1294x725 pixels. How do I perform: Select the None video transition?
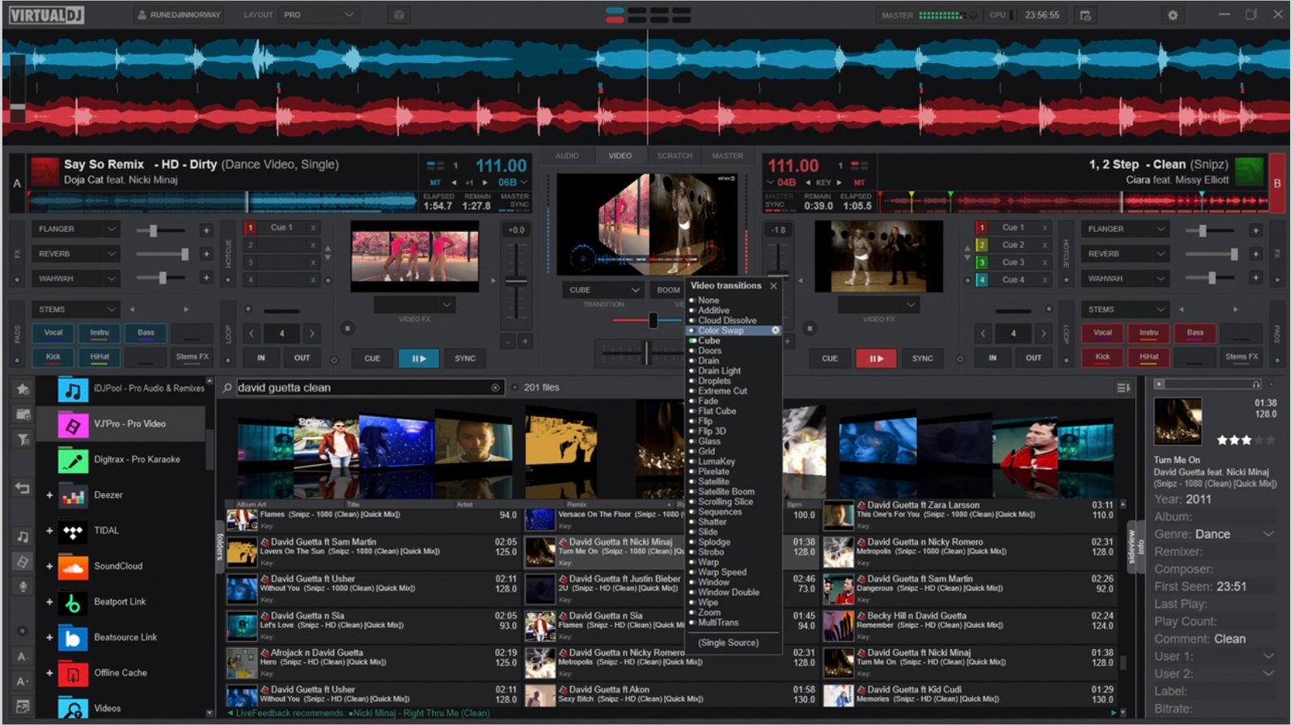tap(708, 300)
